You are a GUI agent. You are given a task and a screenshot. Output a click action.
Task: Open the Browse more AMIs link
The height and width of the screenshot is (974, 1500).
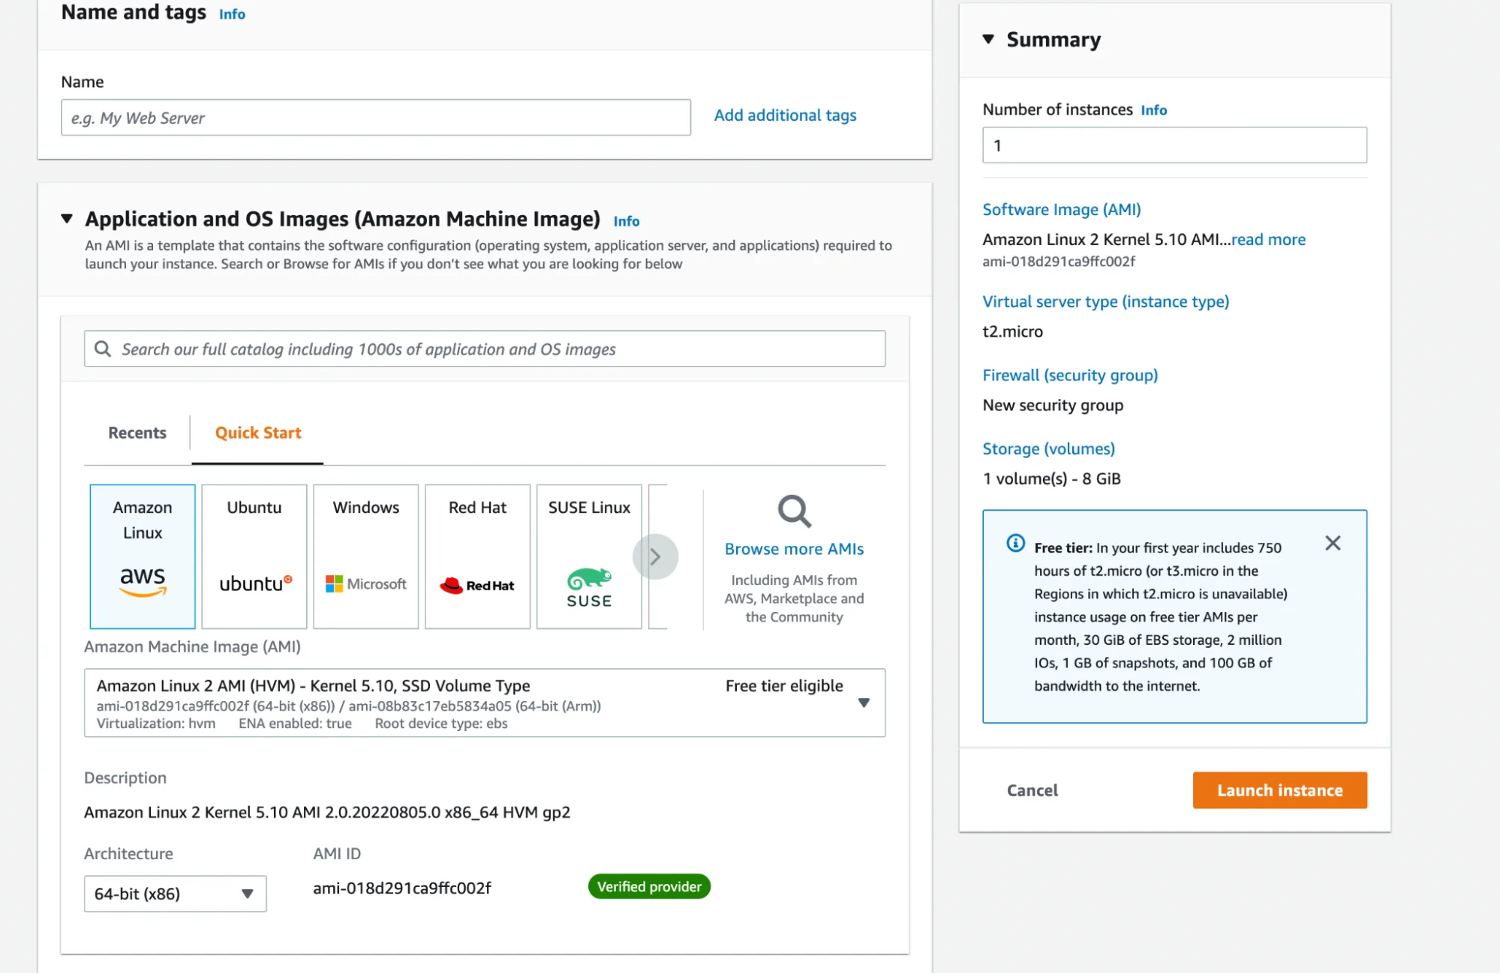point(794,549)
